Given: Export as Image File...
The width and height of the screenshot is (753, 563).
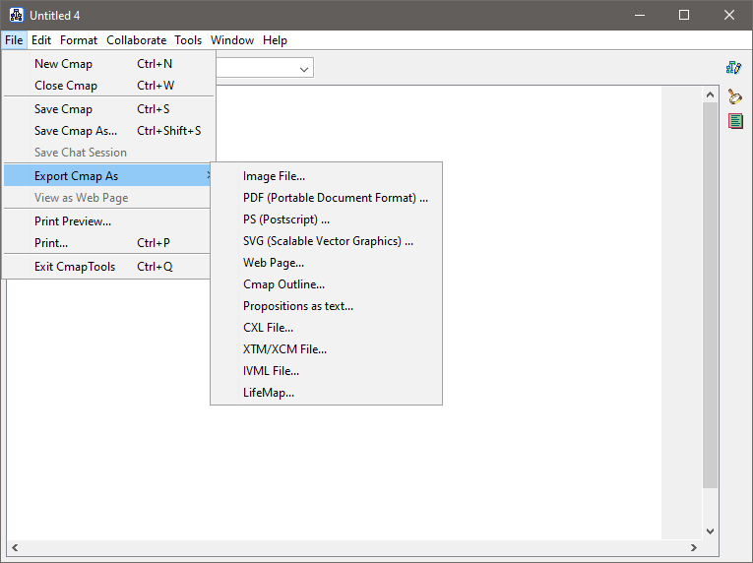Looking at the screenshot, I should [326, 176].
